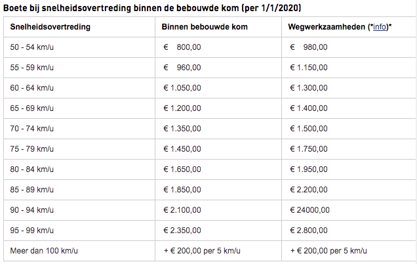
Task: Click the Snelheidsovertreding column header
Action: pos(50,27)
